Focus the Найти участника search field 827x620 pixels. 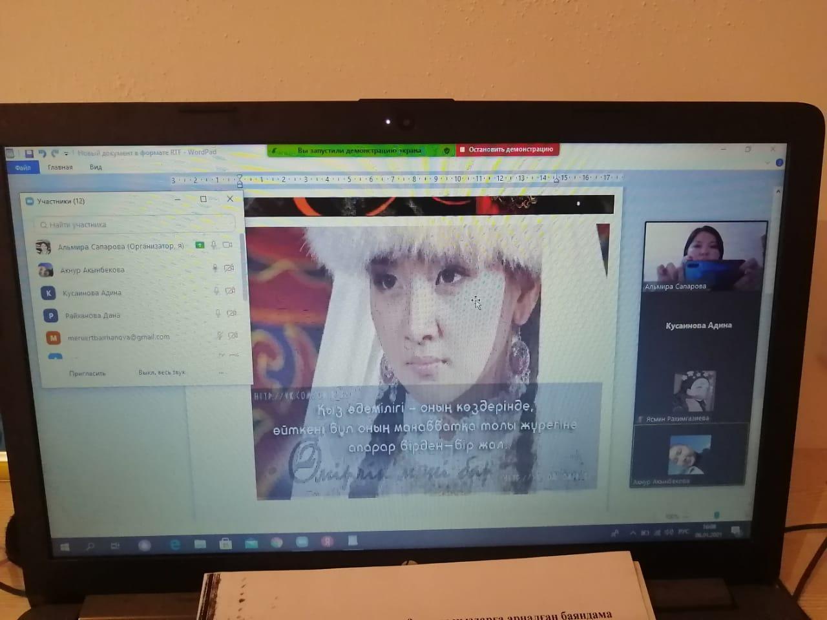click(134, 225)
